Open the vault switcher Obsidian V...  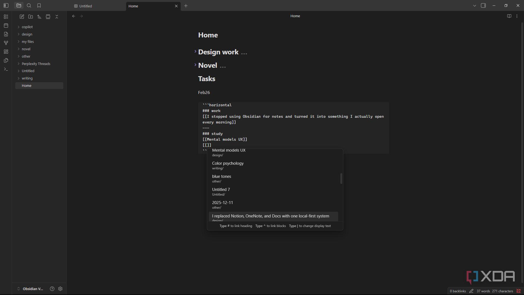[x=30, y=289]
